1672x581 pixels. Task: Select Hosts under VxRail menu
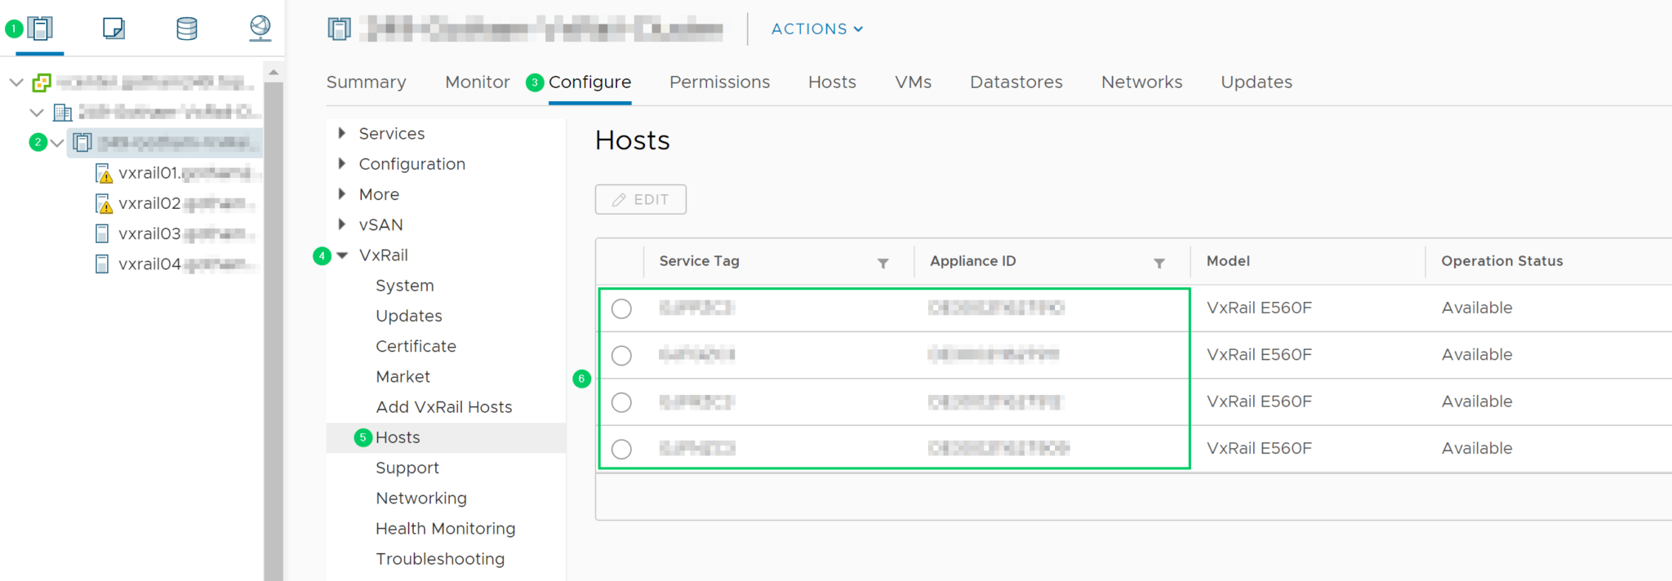[398, 437]
